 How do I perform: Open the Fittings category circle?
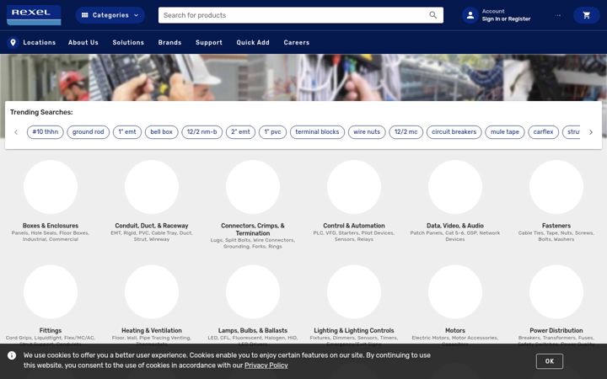(51, 291)
